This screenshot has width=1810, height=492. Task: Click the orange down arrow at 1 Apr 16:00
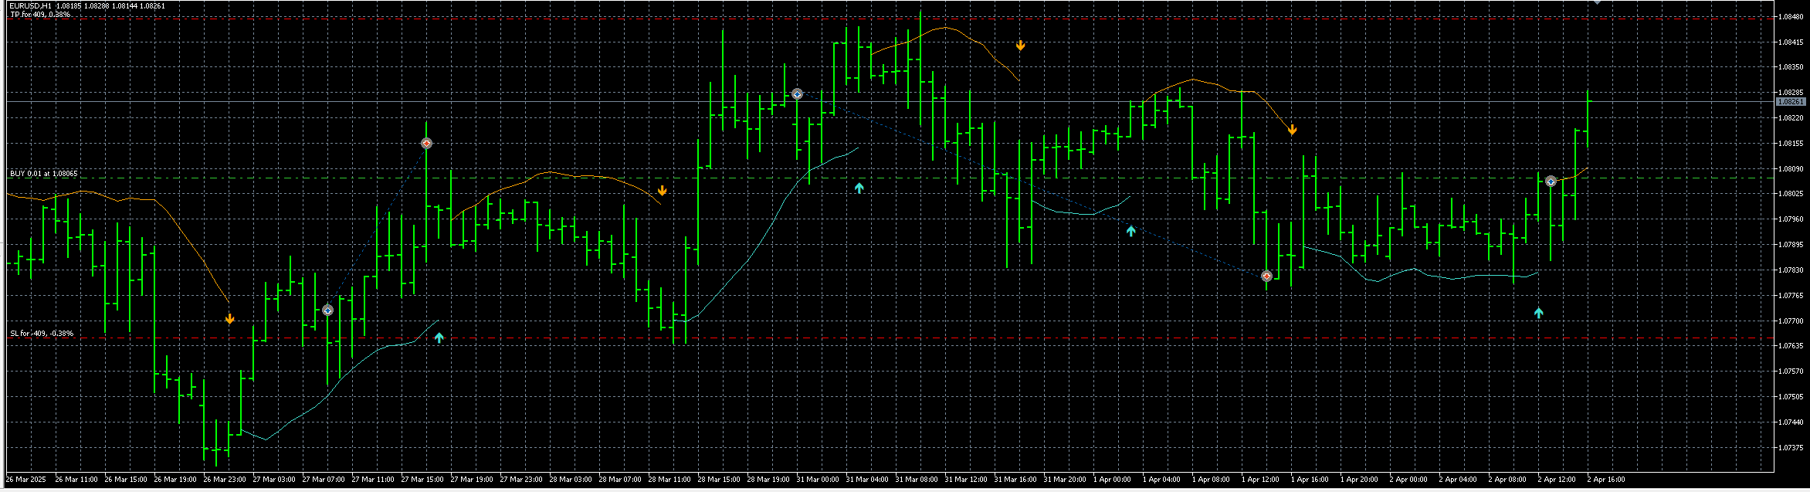pyautogui.click(x=1292, y=130)
